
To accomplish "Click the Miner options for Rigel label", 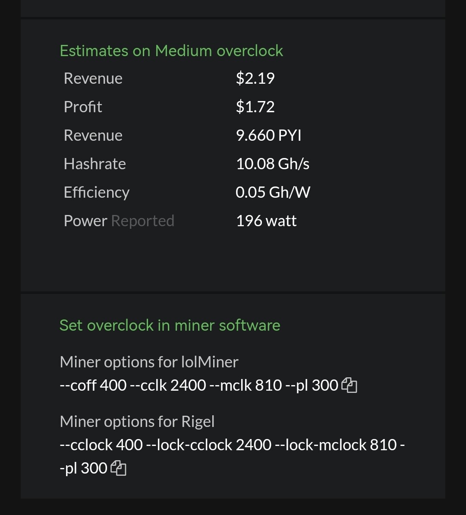I will pos(137,421).
